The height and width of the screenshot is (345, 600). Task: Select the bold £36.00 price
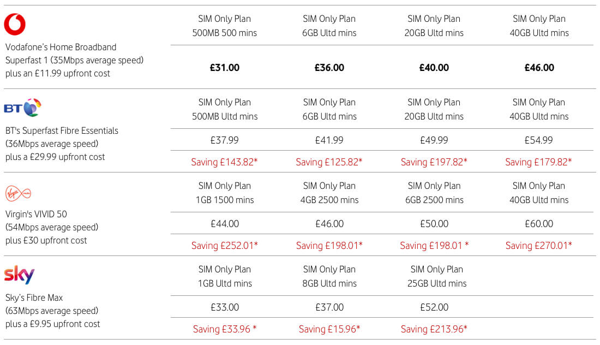pyautogui.click(x=329, y=68)
